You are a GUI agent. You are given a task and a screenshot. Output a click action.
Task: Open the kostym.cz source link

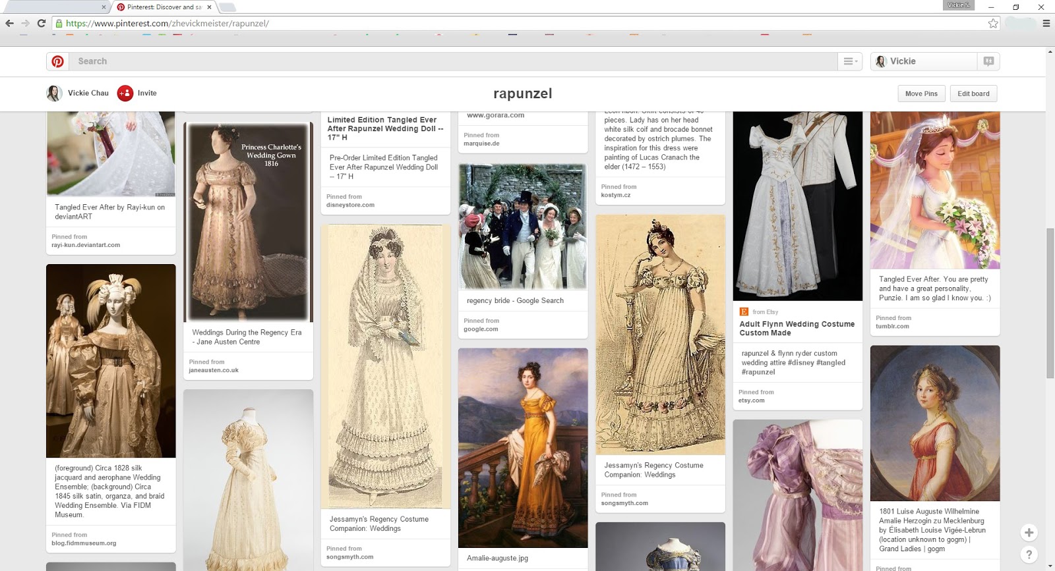[x=616, y=195]
